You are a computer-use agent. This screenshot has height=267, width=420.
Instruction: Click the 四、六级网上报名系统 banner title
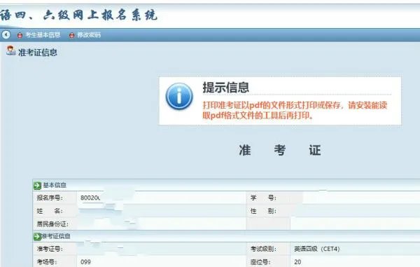[78, 15]
